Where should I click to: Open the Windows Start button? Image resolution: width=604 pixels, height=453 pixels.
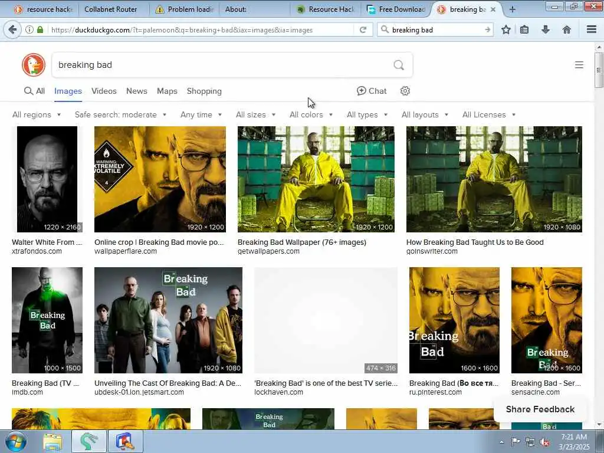pos(16,441)
